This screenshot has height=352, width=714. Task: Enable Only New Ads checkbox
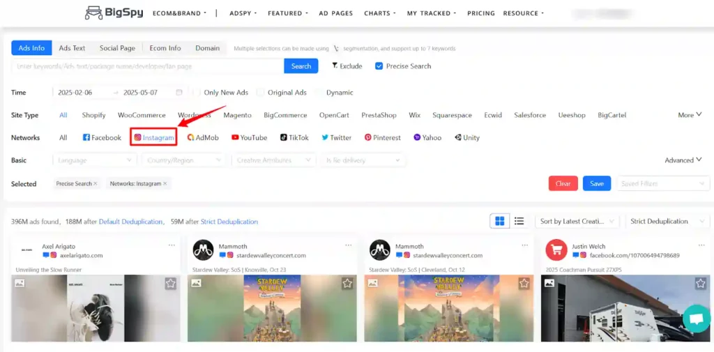(196, 93)
